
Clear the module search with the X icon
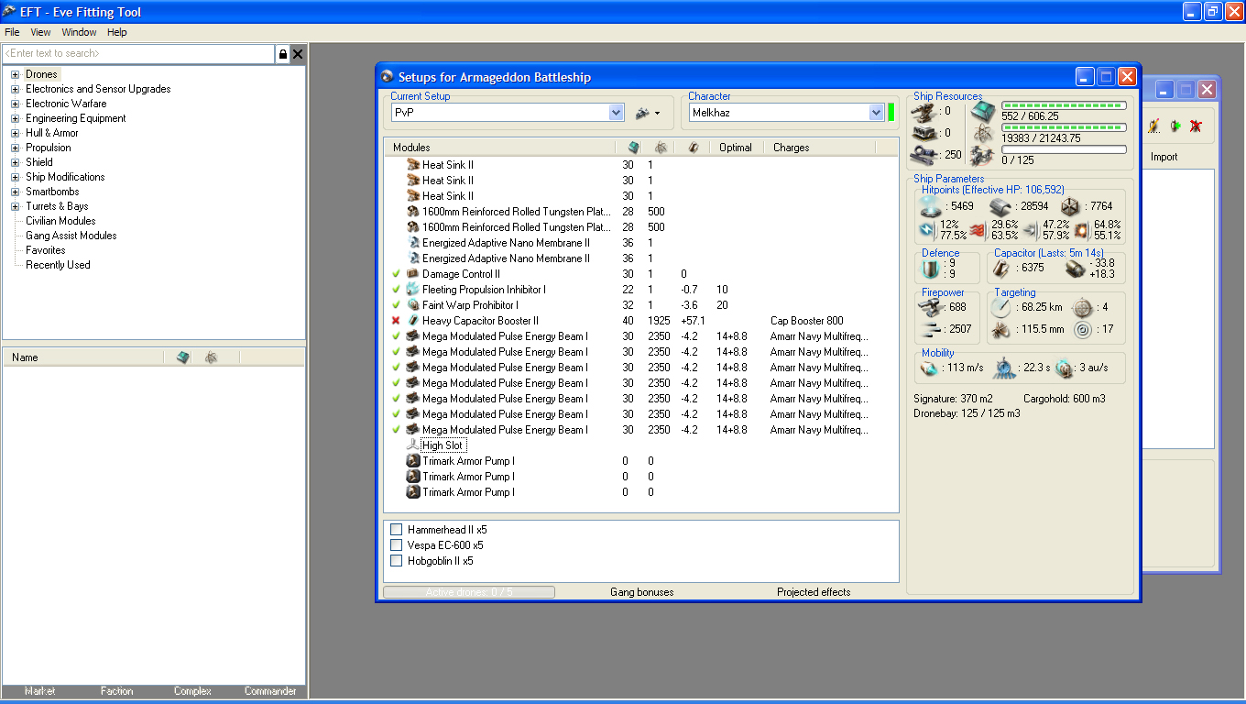click(x=297, y=54)
